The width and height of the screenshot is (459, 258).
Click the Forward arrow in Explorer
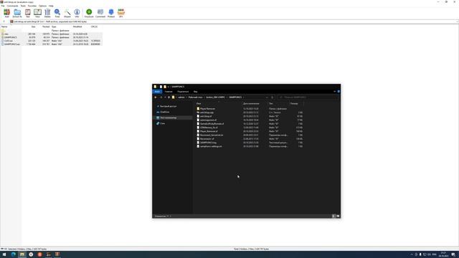tap(161, 97)
